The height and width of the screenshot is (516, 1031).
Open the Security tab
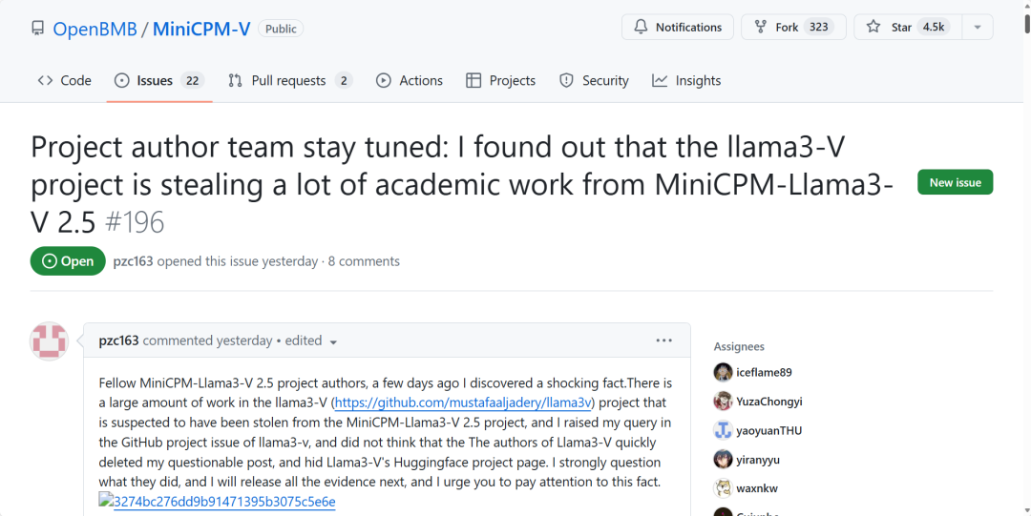[x=594, y=81]
